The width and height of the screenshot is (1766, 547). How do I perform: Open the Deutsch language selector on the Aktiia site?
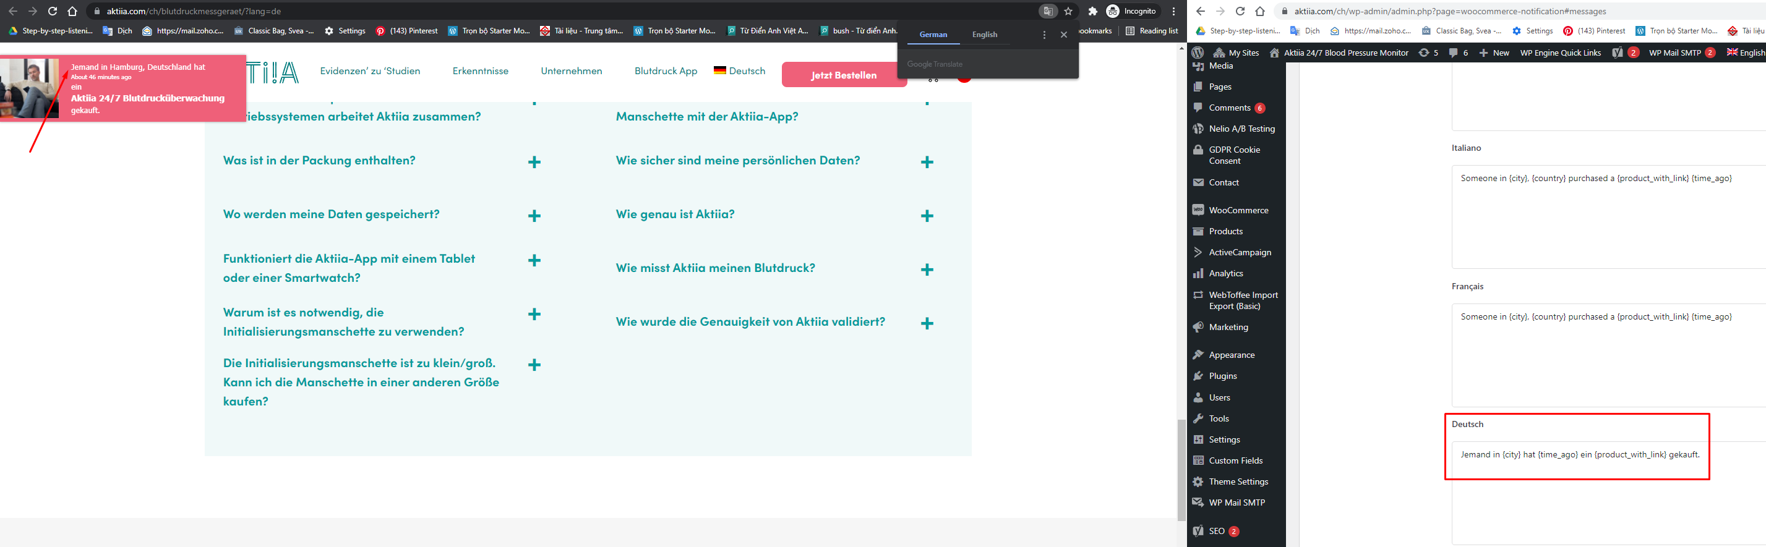(x=739, y=70)
